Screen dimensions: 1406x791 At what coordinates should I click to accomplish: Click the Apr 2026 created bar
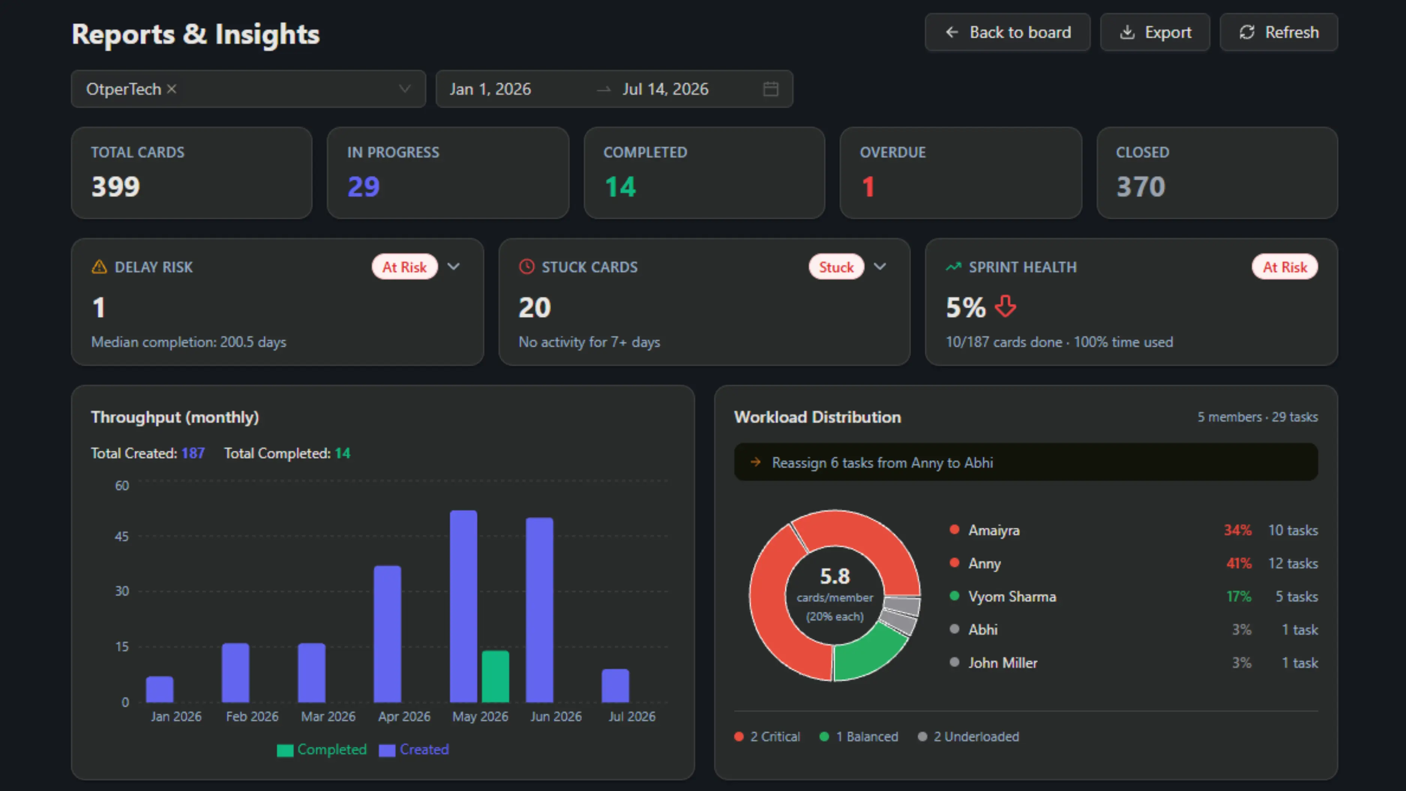coord(388,634)
